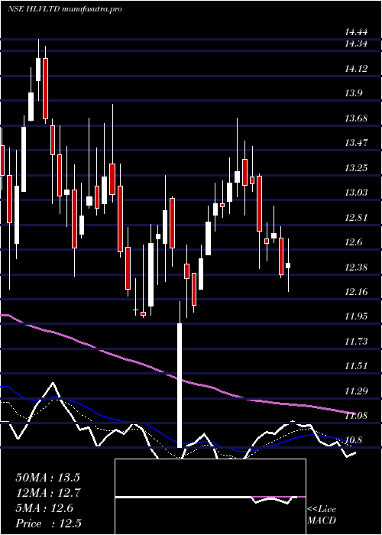Click the 14.34 price axis label
The width and height of the screenshot is (382, 535).
356,44
